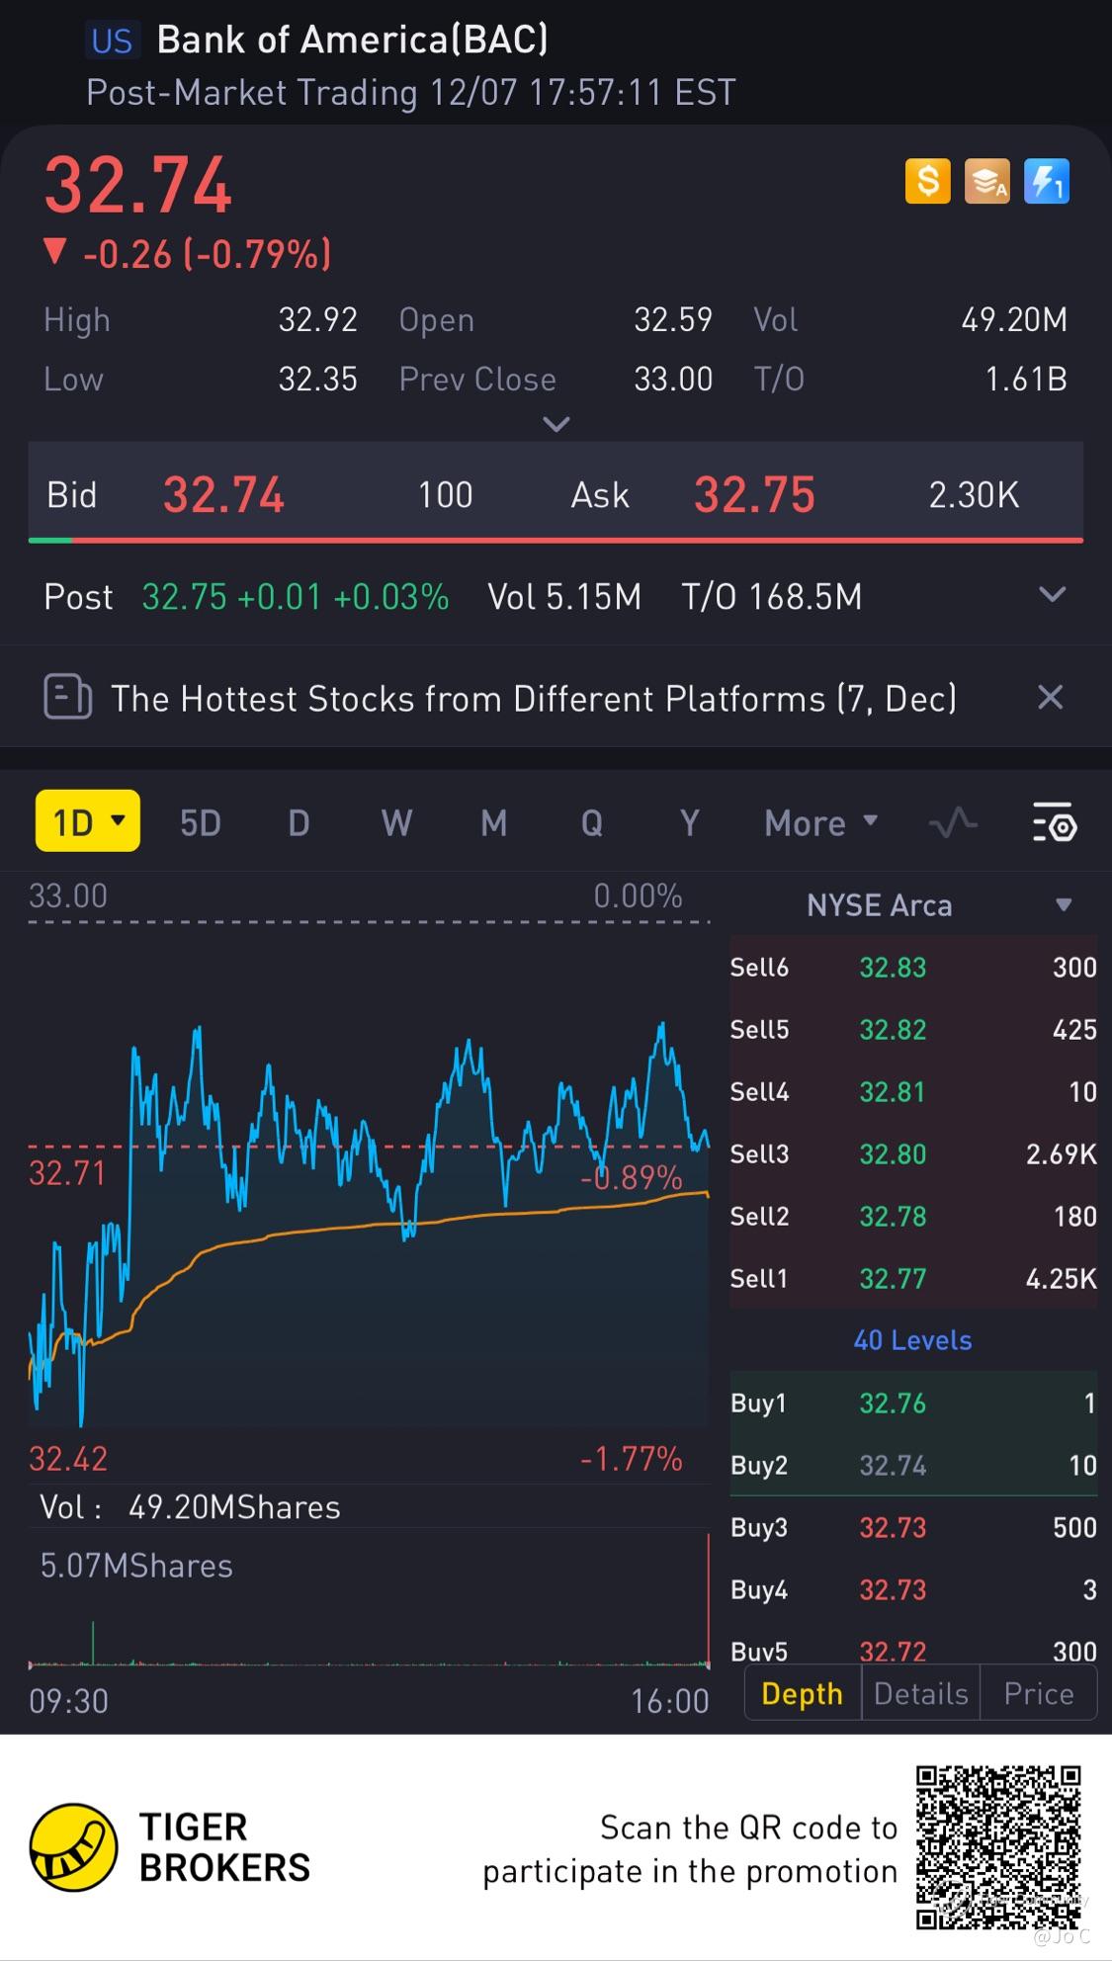Select the Sell3 row at 32.80
Image resolution: width=1112 pixels, height=1961 pixels.
pyautogui.click(x=913, y=1153)
